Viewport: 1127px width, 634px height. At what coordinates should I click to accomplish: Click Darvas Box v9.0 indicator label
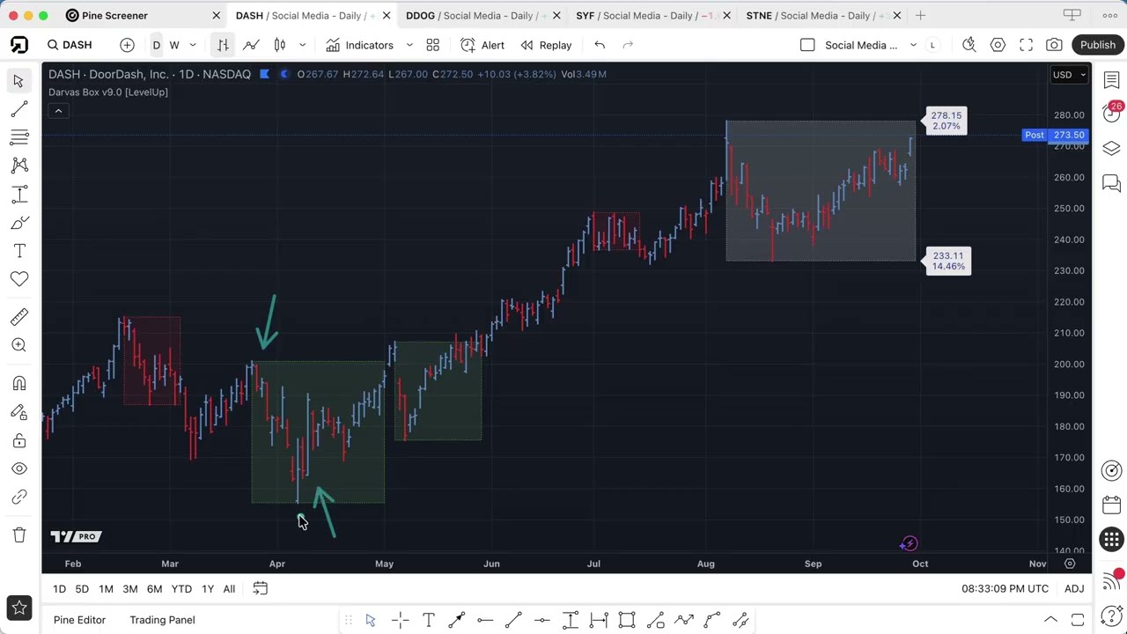coord(108,92)
